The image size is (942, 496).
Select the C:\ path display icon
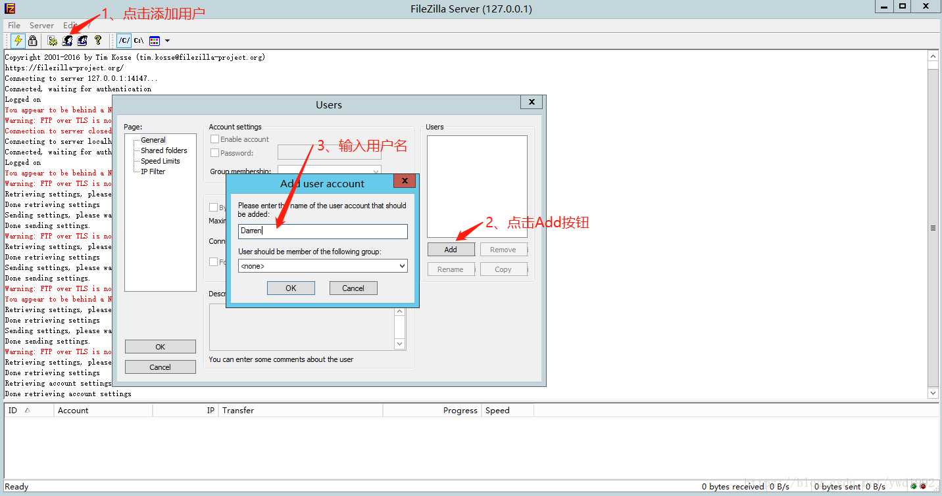coord(139,41)
